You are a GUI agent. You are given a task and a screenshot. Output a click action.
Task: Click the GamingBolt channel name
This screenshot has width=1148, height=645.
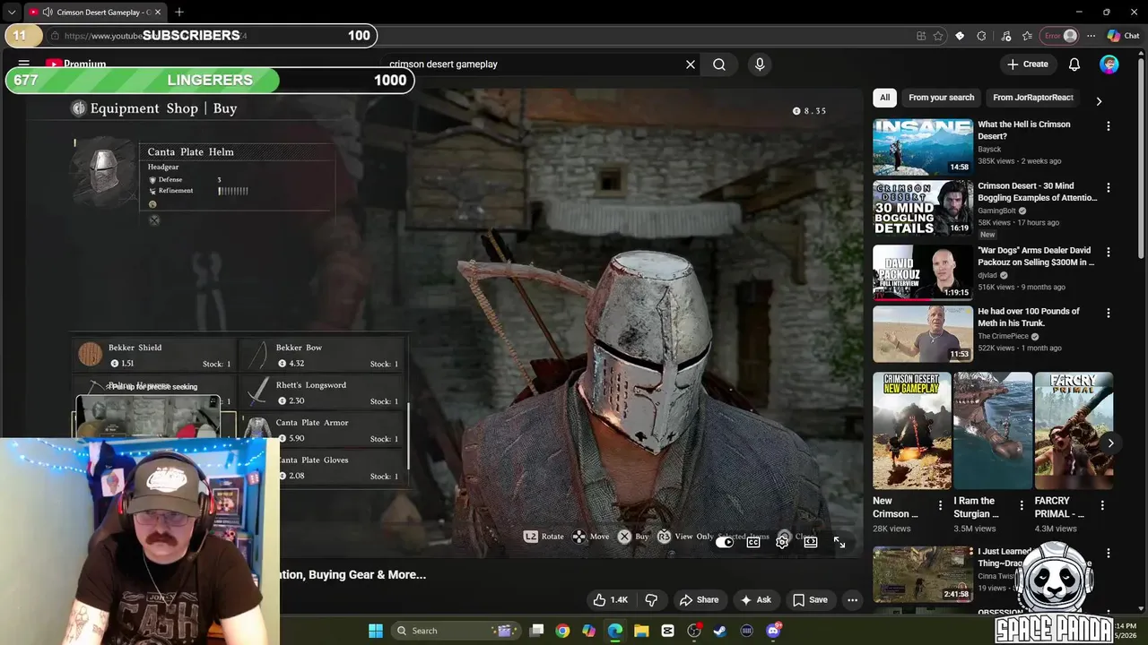997,211
